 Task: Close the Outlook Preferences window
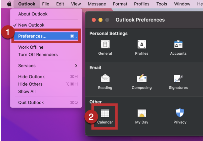tap(94, 20)
